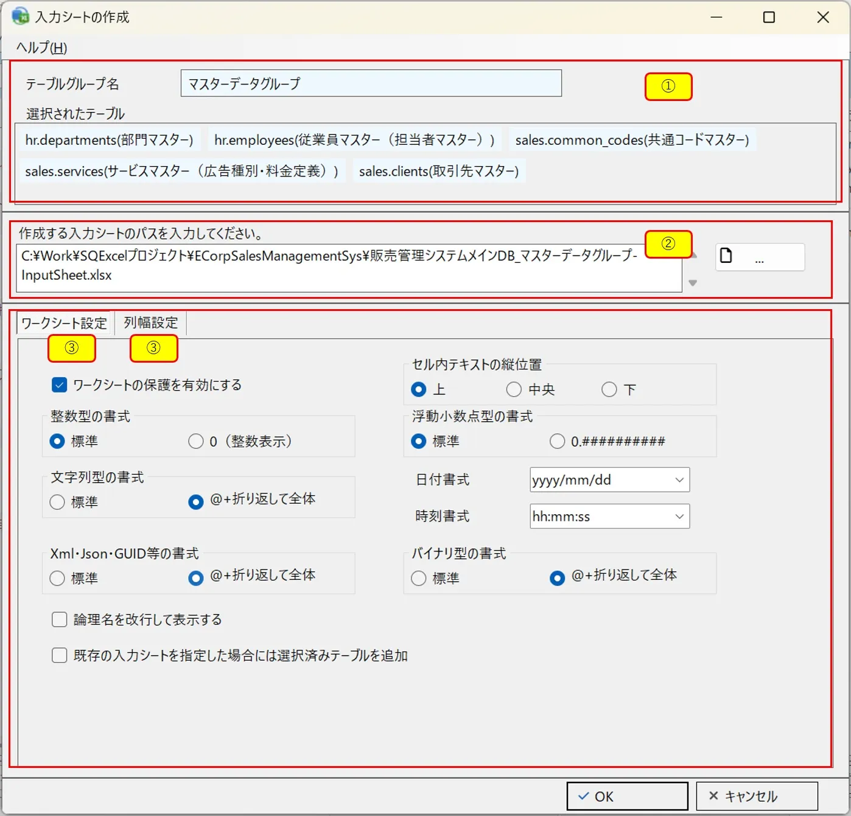Select @+折り返して全体 under Xml･Json･GUID等の書式

pyautogui.click(x=252, y=577)
